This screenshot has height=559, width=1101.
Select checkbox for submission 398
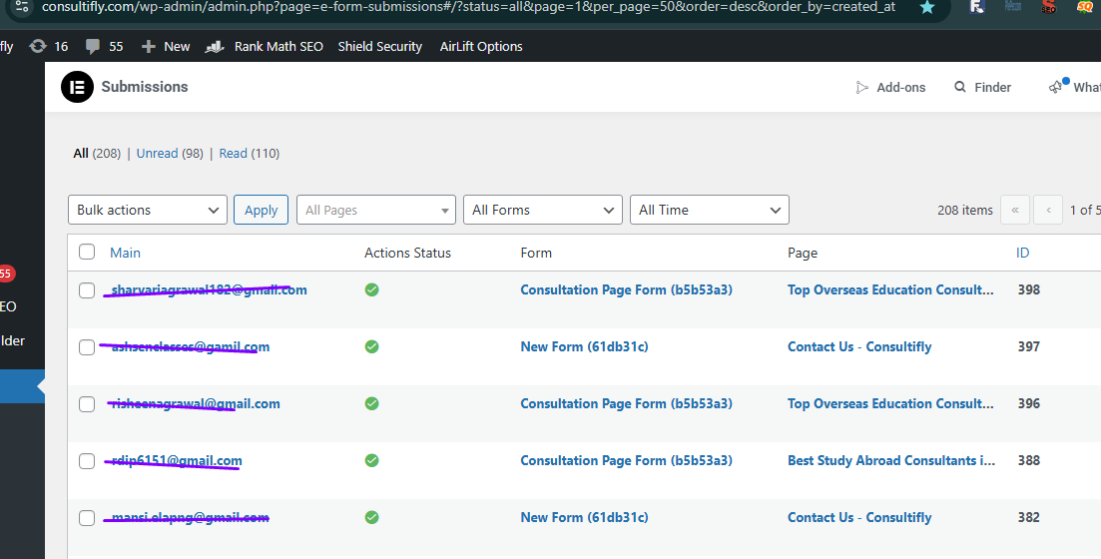(87, 290)
